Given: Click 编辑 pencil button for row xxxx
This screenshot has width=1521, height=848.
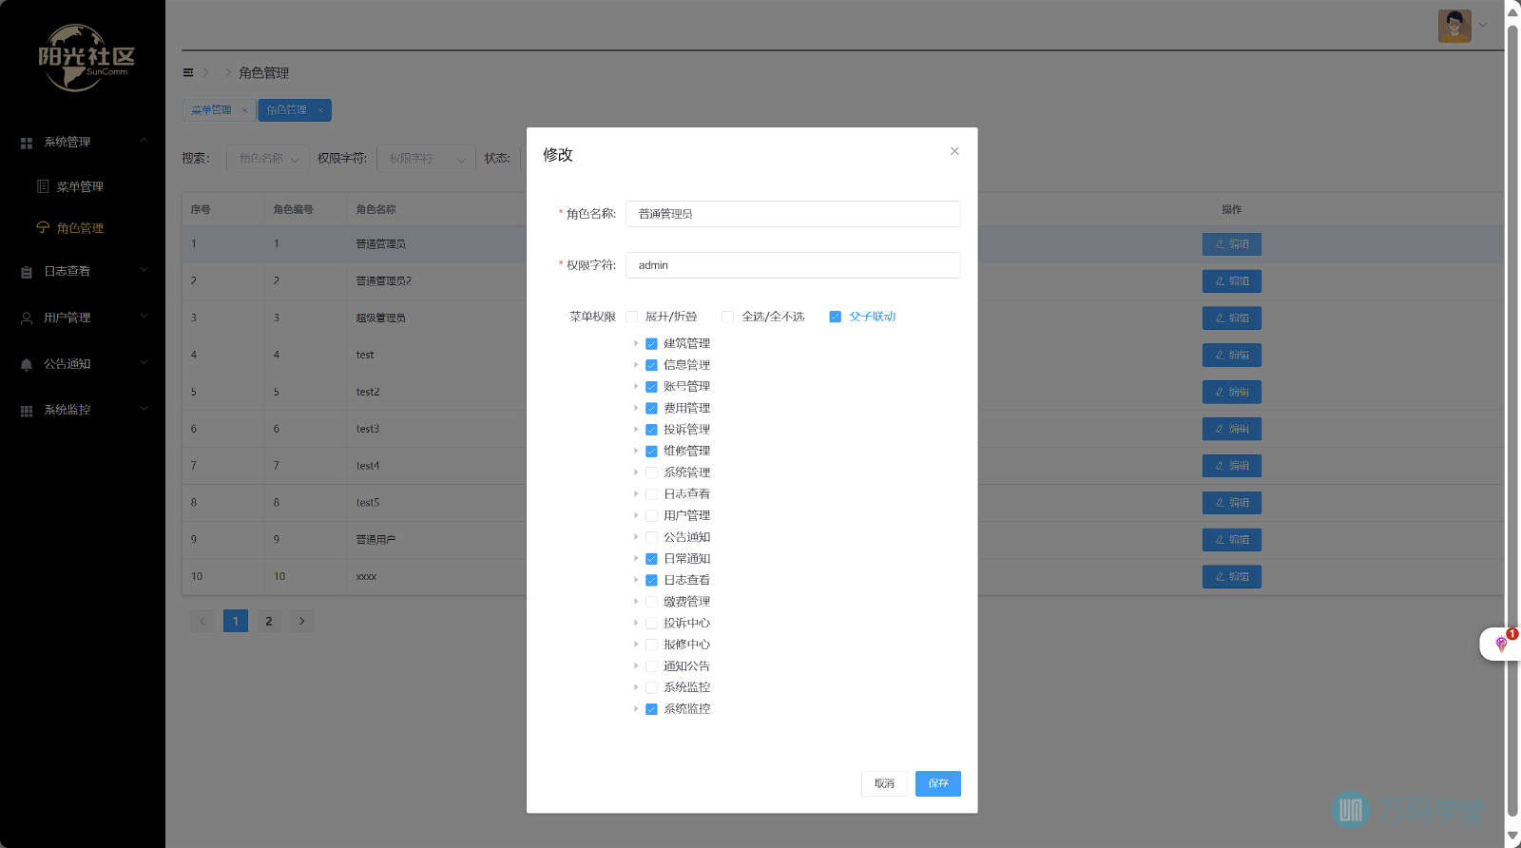Looking at the screenshot, I should point(1232,577).
